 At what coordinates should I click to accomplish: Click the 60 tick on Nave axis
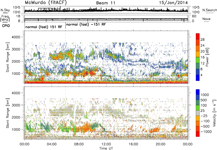pos(194,16)
